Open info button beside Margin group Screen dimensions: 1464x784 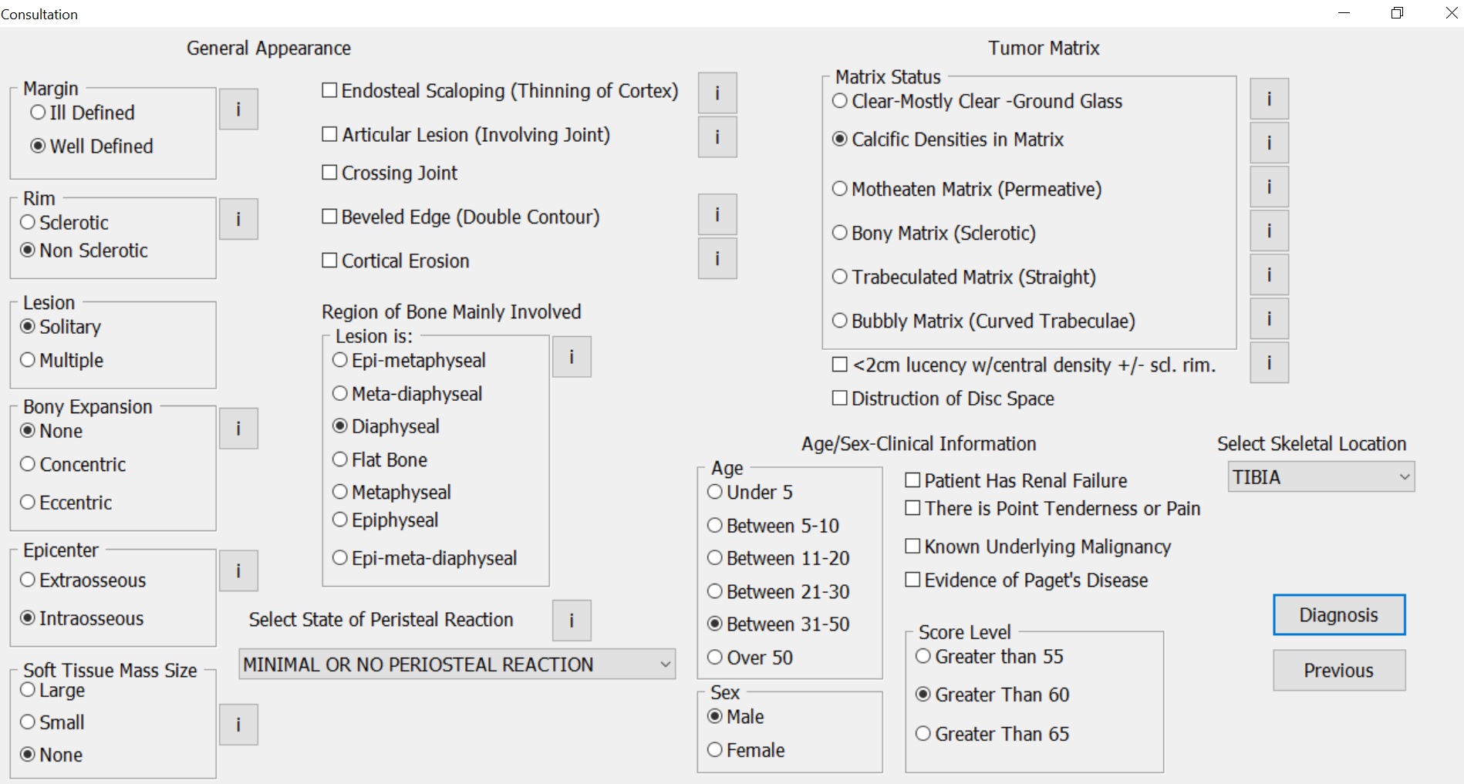[x=238, y=109]
